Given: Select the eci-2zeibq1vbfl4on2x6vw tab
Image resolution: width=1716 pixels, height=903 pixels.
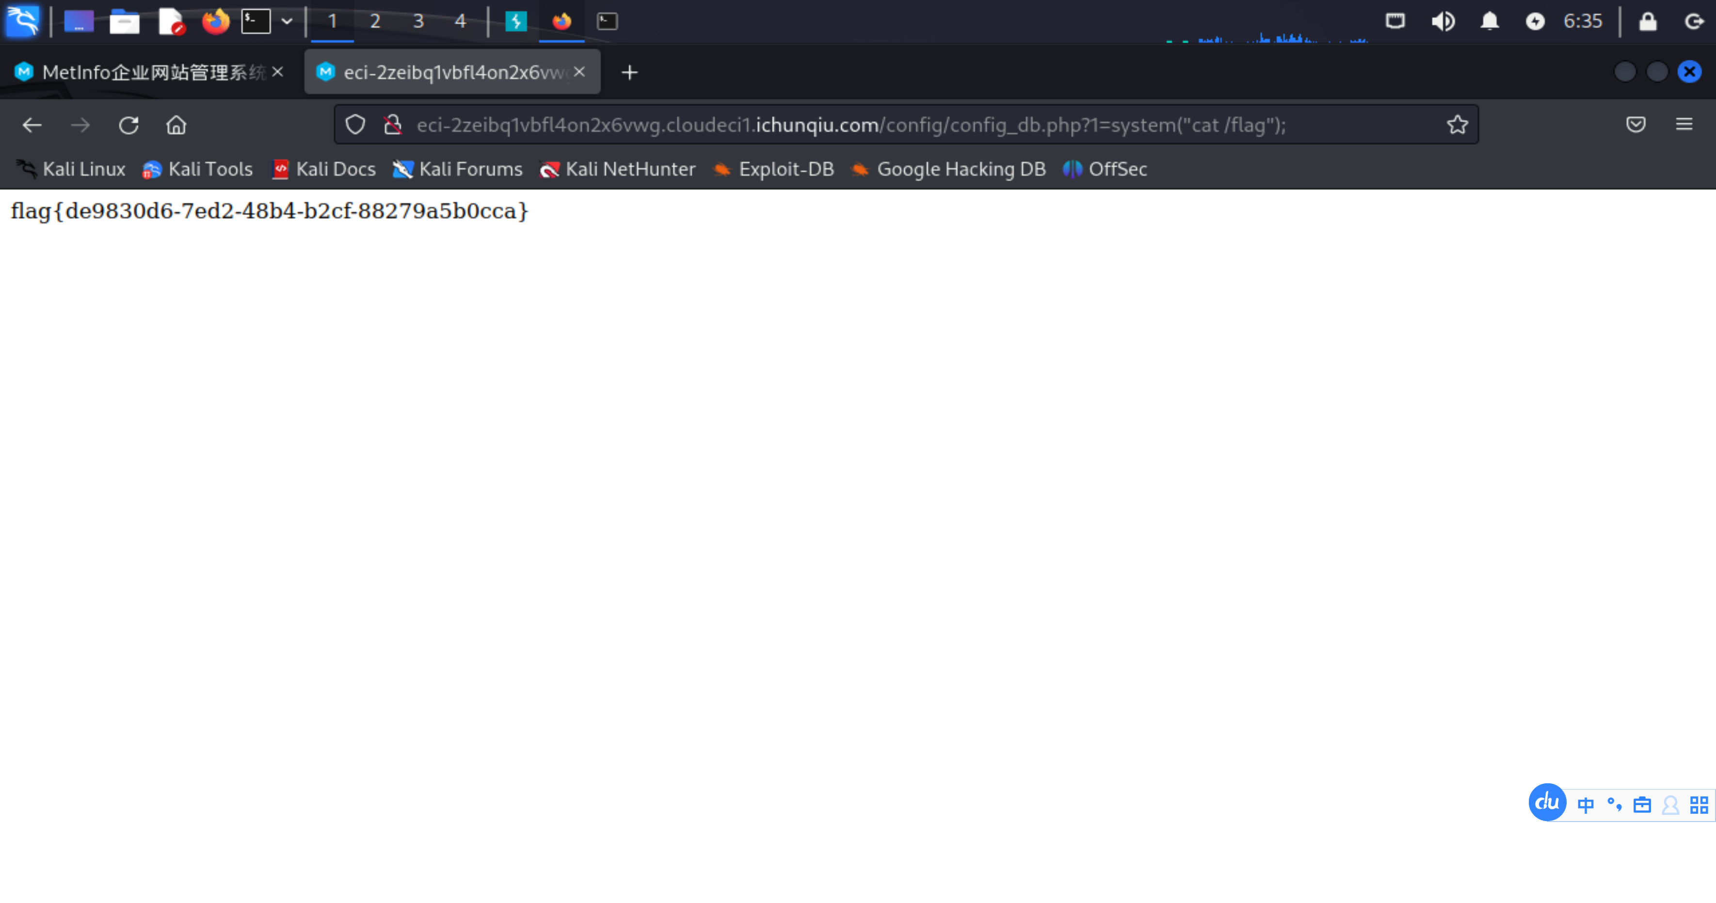Looking at the screenshot, I should tap(452, 72).
